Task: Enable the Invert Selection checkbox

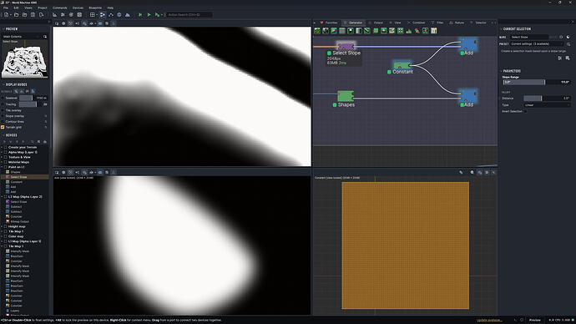Action: (525, 111)
